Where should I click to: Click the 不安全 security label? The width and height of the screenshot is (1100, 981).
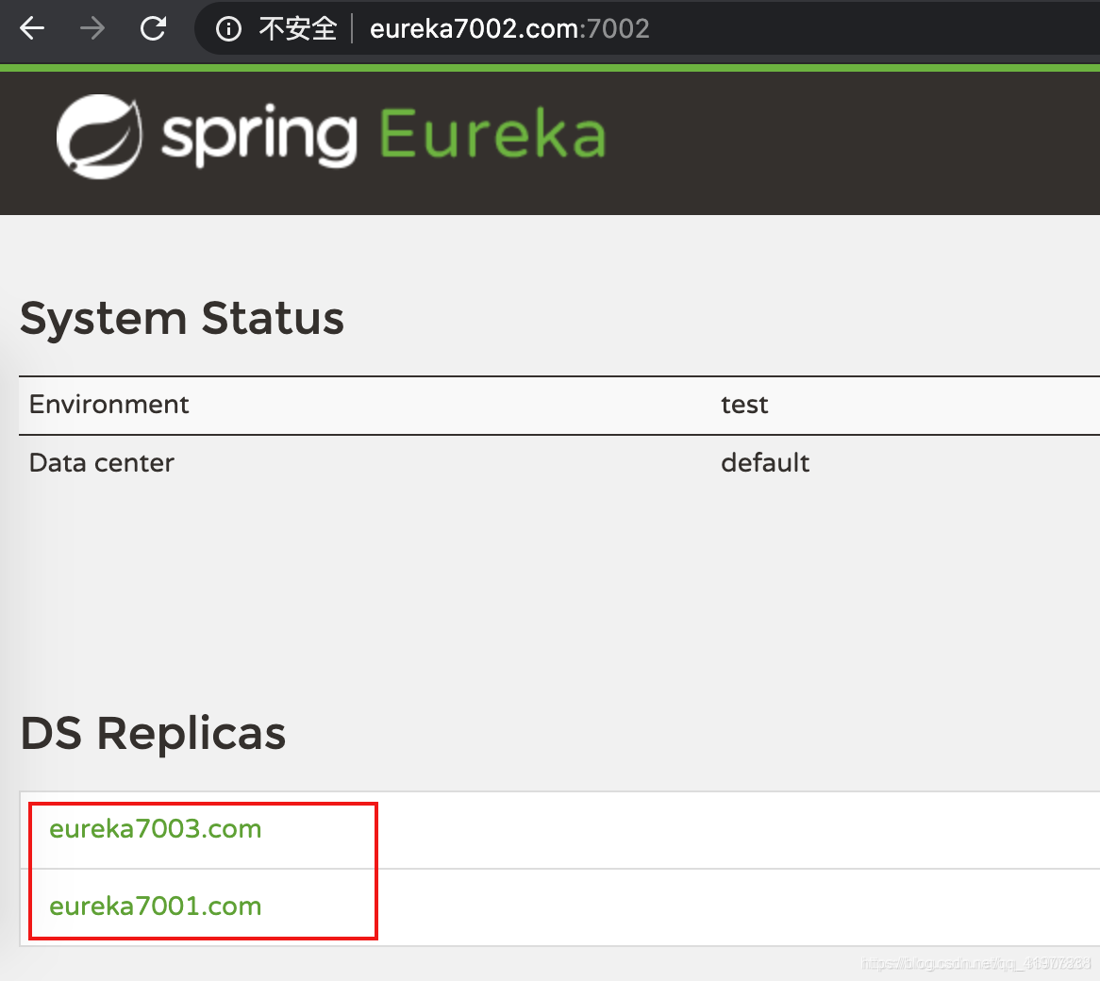tap(298, 28)
